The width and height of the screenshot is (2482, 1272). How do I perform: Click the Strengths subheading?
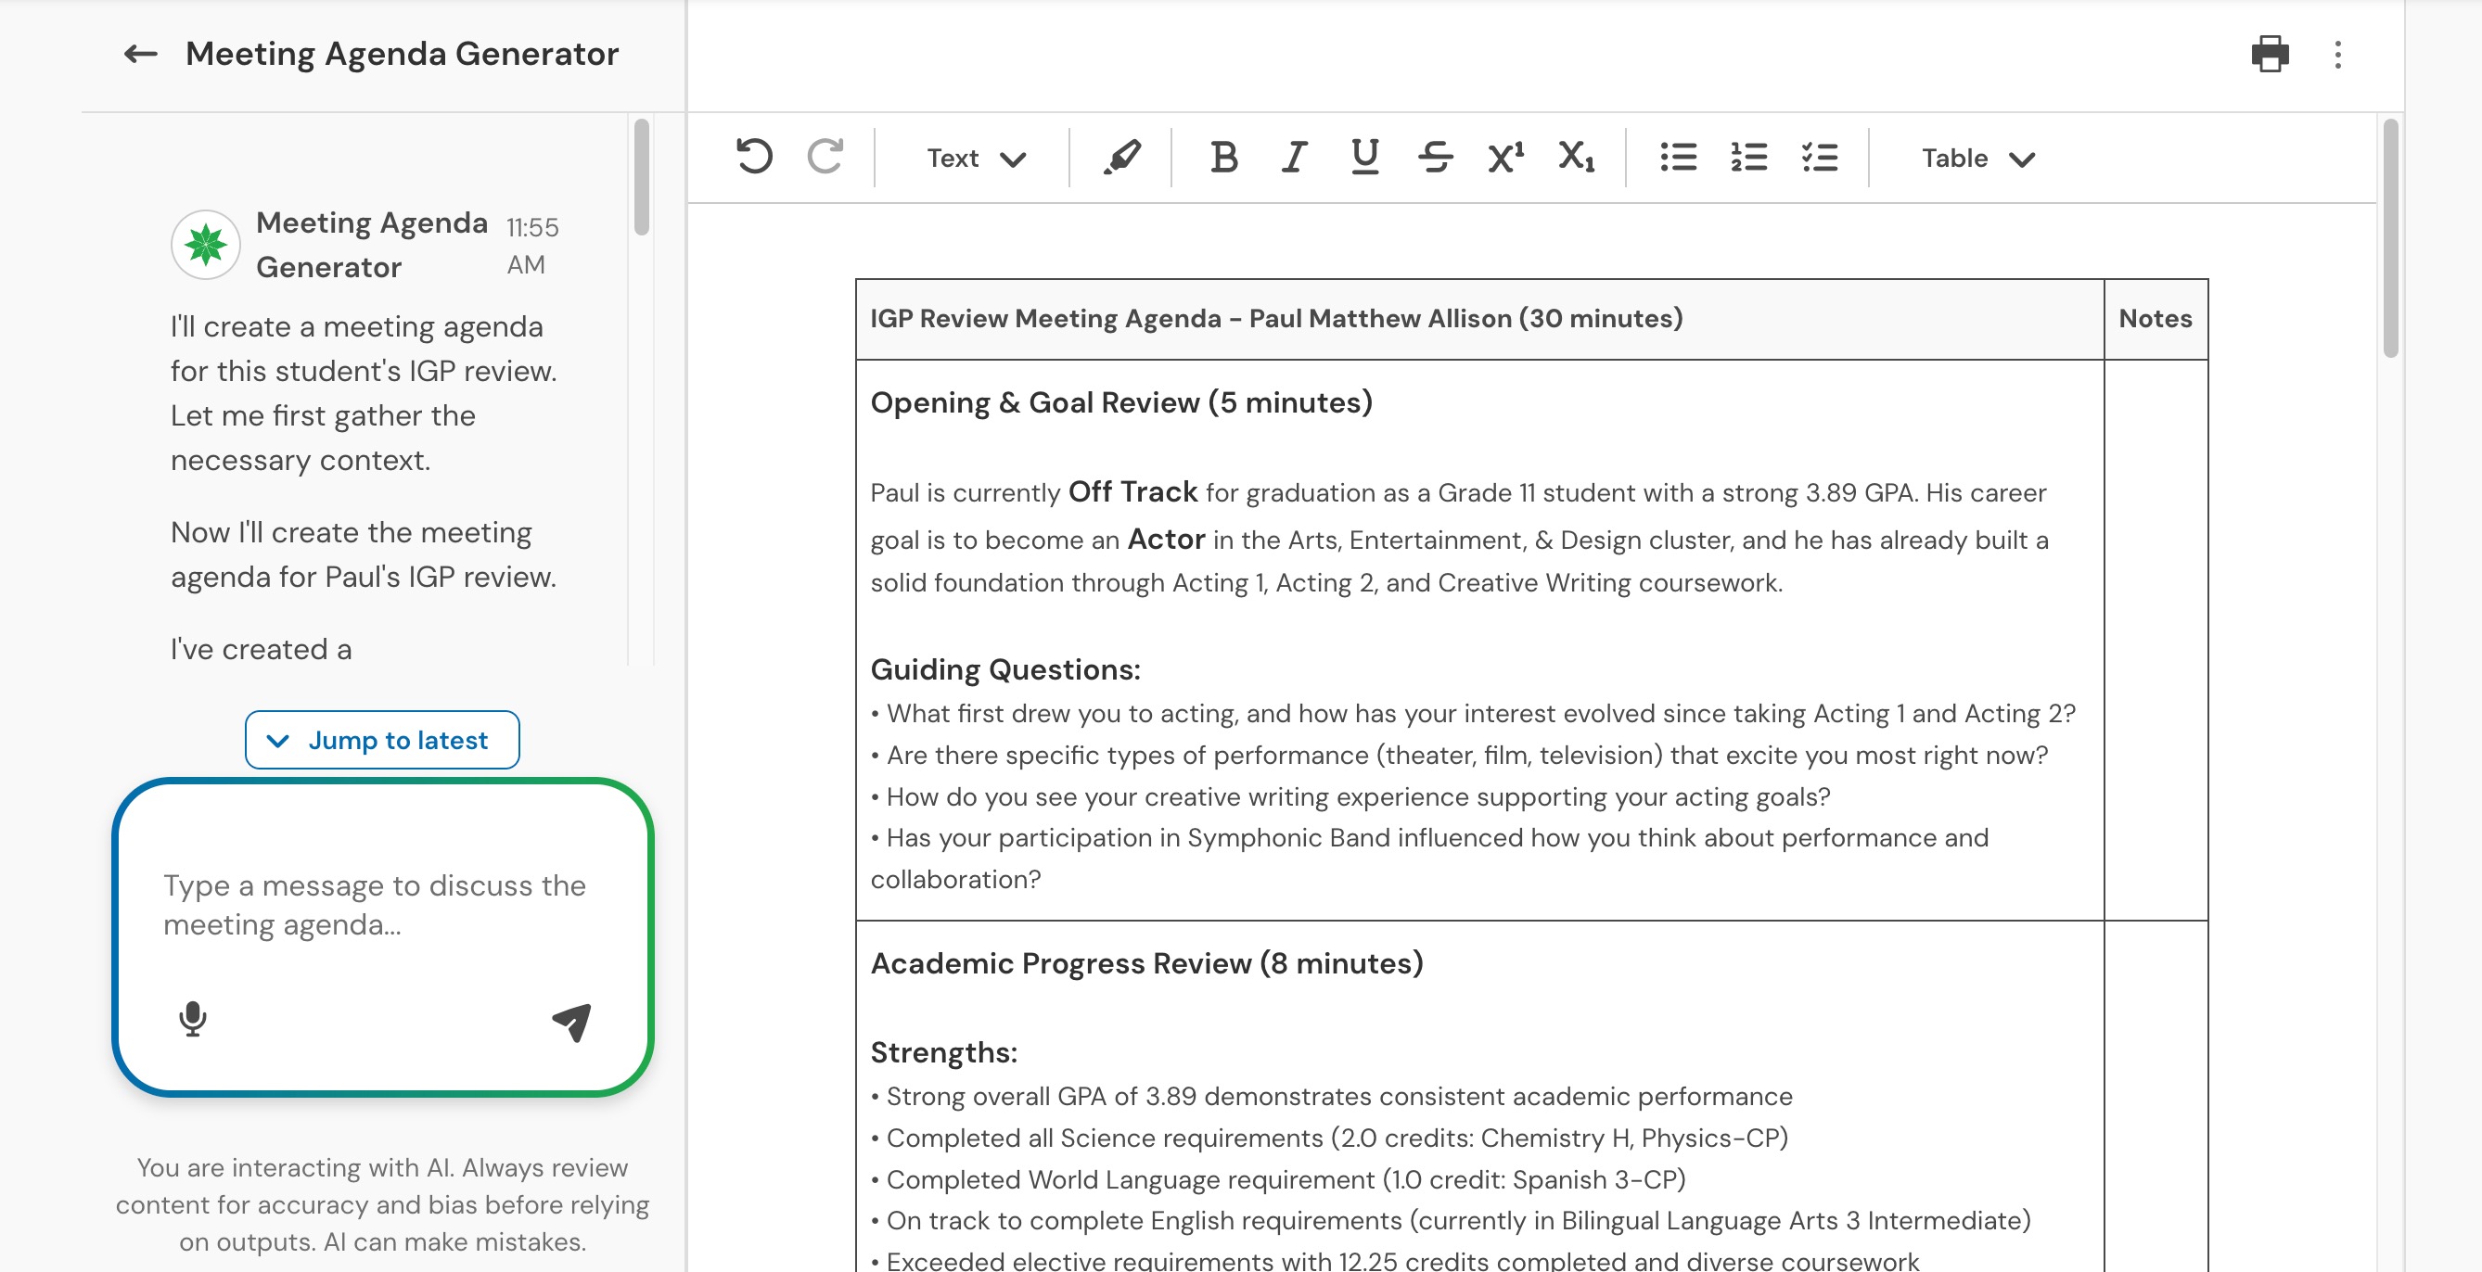pyautogui.click(x=943, y=1052)
